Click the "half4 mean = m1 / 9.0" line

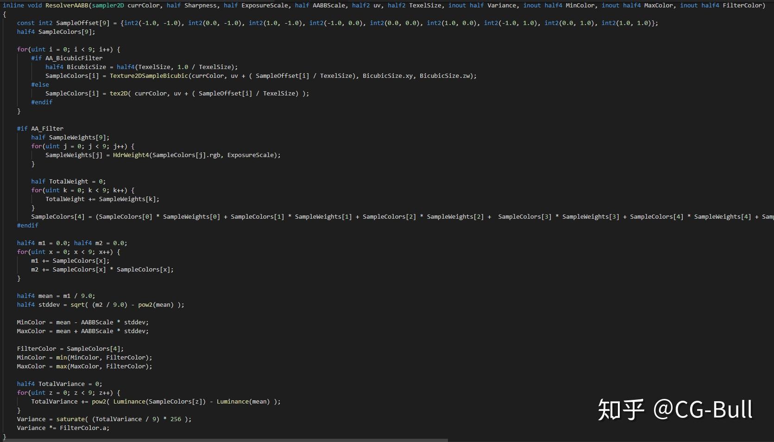56,296
